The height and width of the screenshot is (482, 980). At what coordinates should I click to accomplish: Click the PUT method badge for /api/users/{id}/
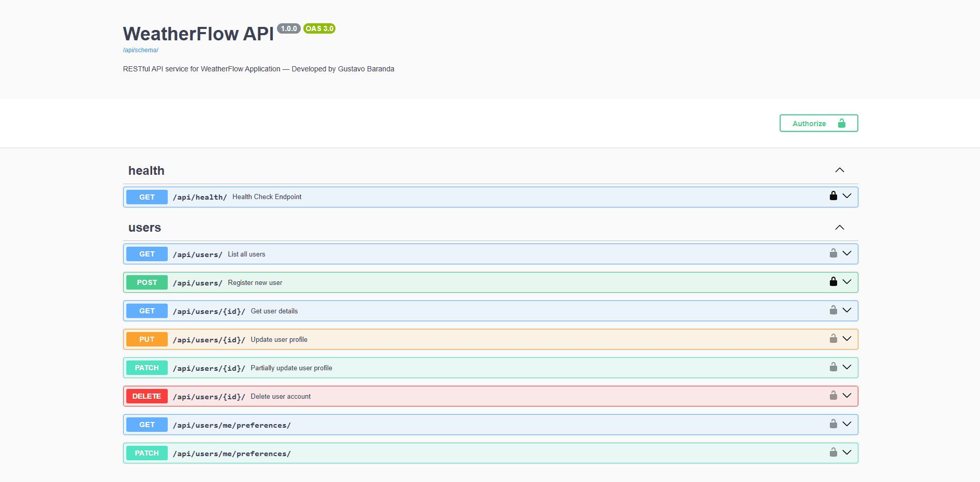pyautogui.click(x=147, y=339)
